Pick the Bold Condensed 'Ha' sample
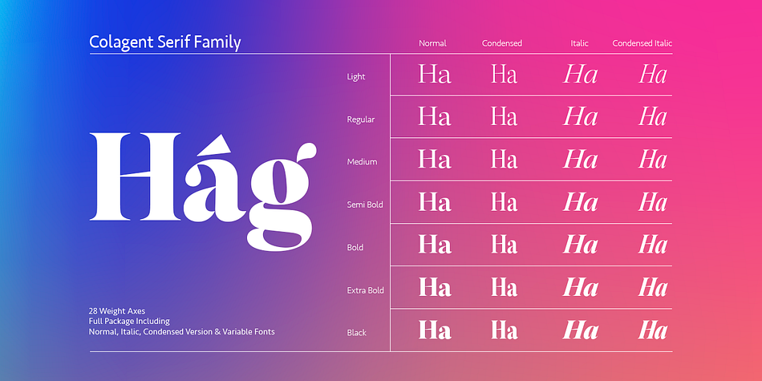Screen dimensions: 762x381 click(504, 245)
